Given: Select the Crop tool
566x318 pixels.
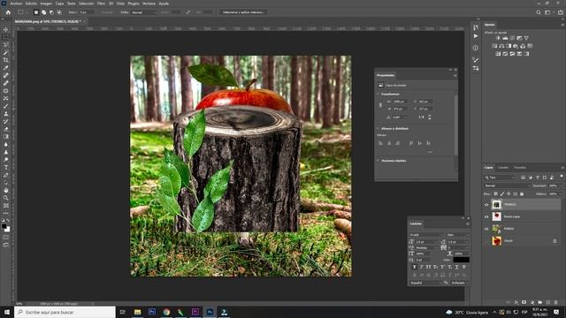Looking at the screenshot, I should click(x=6, y=60).
